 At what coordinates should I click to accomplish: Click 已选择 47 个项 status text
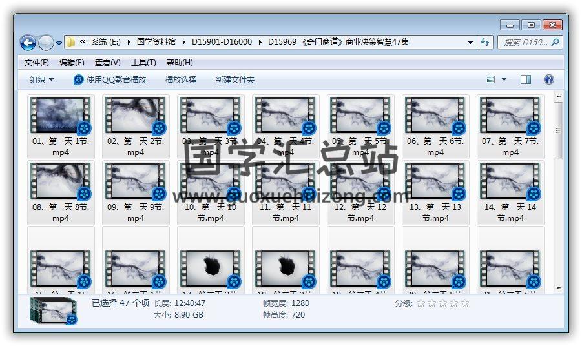120,303
